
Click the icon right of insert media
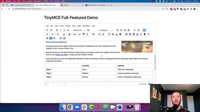(134, 34)
